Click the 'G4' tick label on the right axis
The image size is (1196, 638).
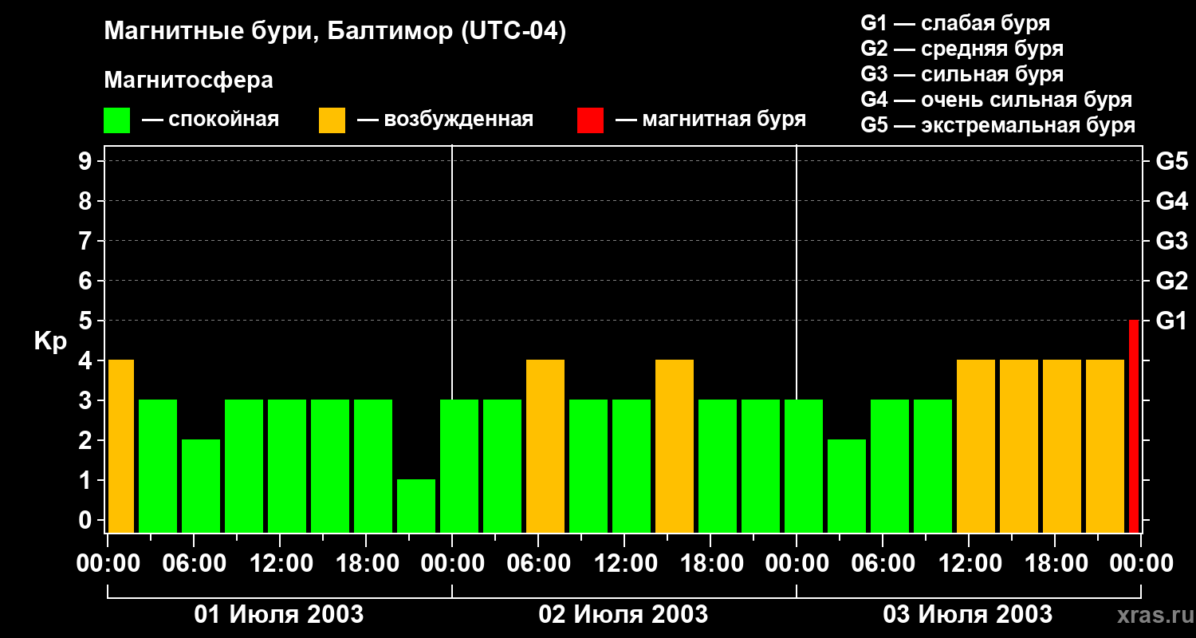coord(1172,201)
